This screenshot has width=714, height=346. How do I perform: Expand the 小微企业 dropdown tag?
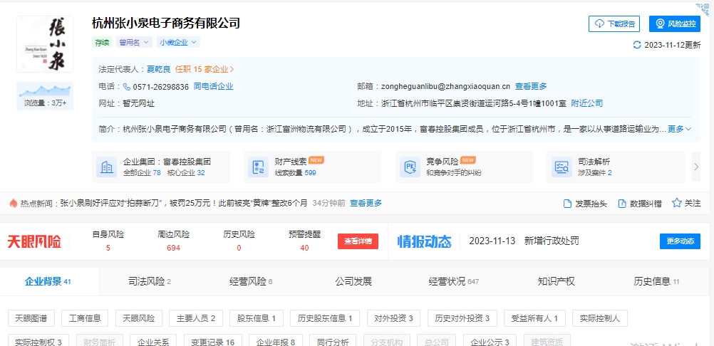[x=178, y=42]
